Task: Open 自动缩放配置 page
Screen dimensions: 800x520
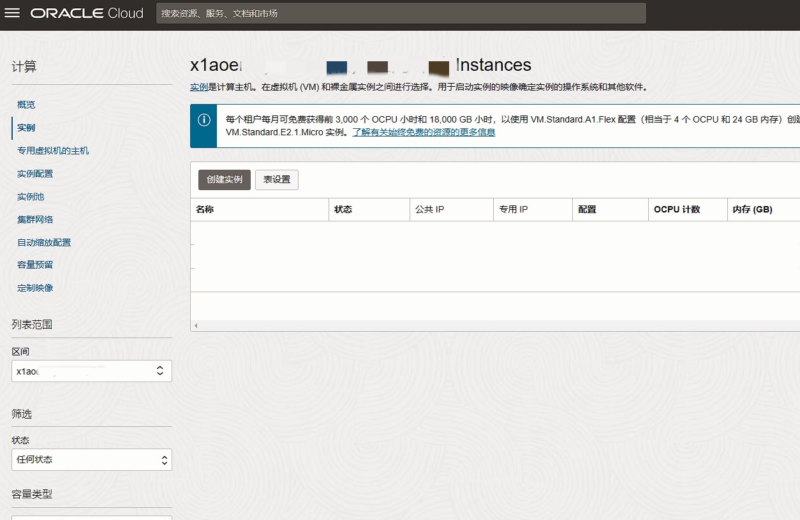Action: click(x=44, y=242)
